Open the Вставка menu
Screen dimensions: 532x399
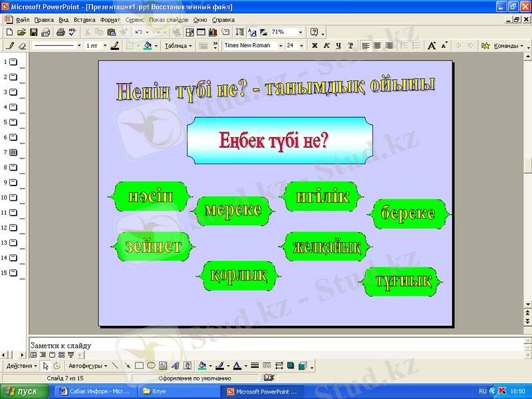(85, 20)
